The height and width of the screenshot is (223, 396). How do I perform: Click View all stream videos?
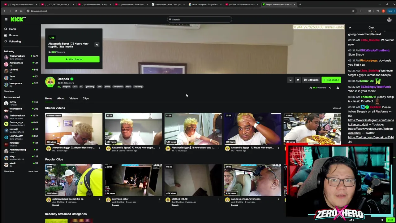337,108
